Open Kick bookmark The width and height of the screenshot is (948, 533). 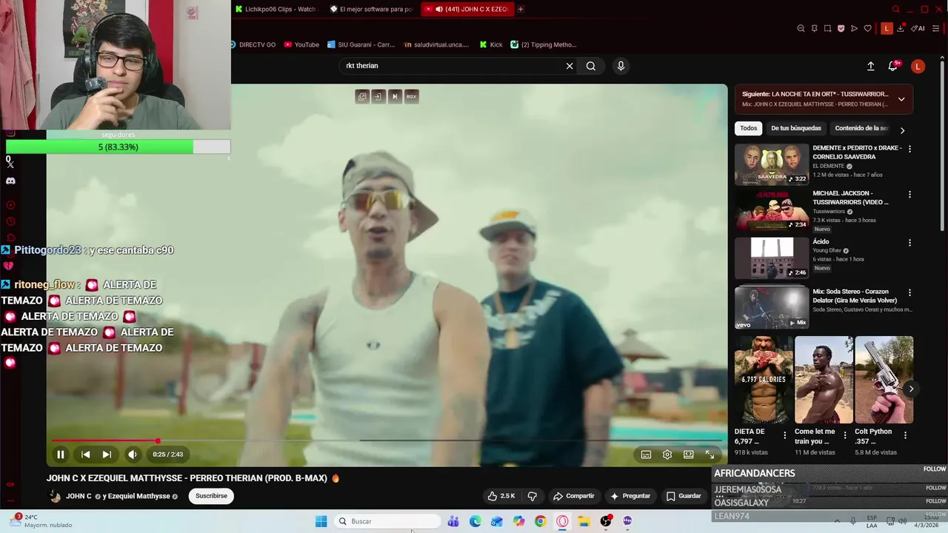coord(491,44)
